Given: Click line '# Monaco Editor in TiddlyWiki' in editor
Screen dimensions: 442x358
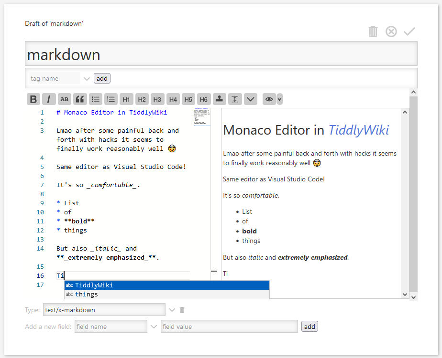Looking at the screenshot, I should click(x=112, y=113).
